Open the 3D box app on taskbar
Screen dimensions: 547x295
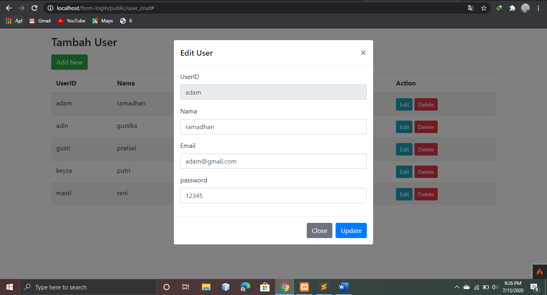[226, 287]
